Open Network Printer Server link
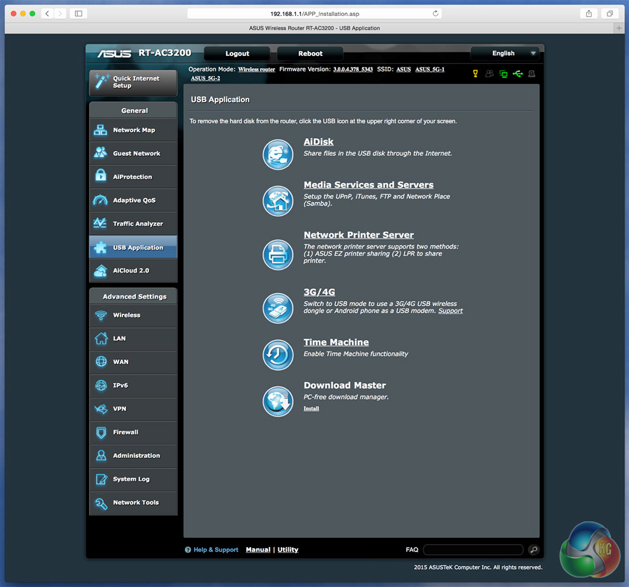Screen dimensions: 629x587 (359, 235)
